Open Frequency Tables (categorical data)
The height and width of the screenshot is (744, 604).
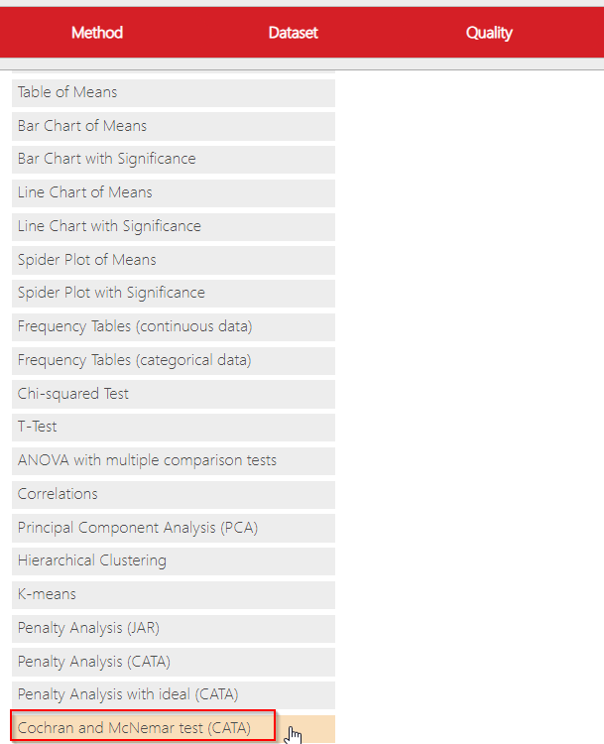point(173,360)
